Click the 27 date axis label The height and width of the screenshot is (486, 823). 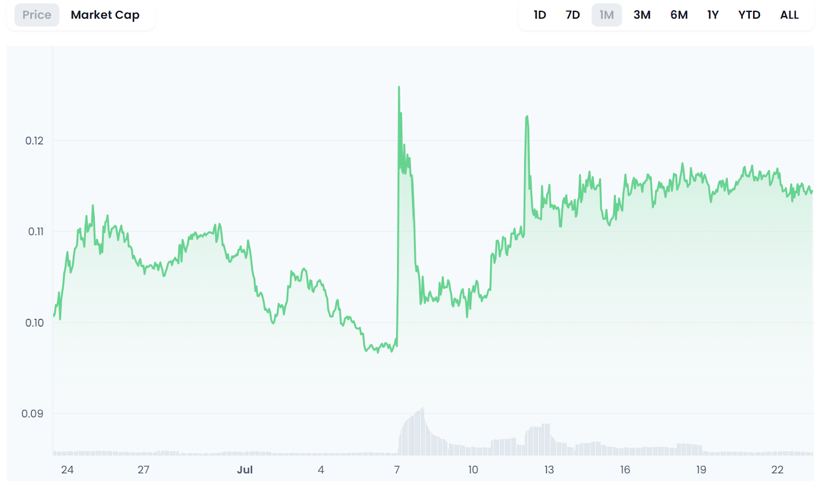tap(144, 470)
